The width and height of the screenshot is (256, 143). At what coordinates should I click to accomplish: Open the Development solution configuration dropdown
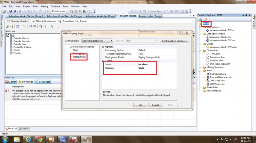60,11
